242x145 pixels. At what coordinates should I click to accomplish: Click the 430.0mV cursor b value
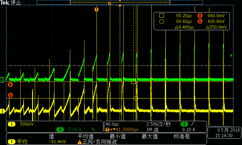[x=216, y=21]
